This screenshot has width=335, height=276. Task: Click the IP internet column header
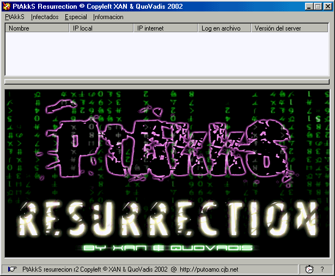[x=166, y=28]
